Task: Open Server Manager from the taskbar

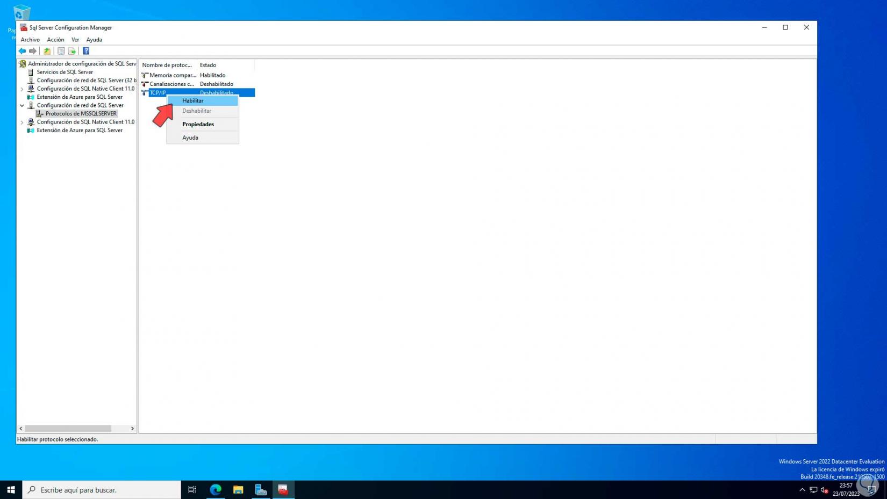Action: coord(261,490)
